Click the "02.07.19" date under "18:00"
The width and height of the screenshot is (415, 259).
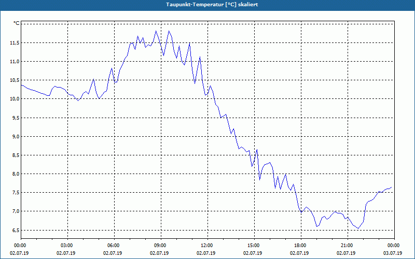click(299, 253)
